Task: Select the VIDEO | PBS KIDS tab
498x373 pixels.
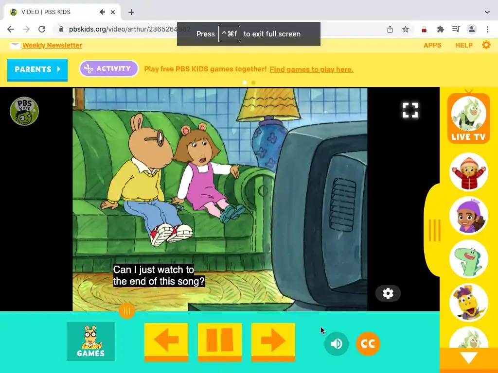Action: coord(62,12)
